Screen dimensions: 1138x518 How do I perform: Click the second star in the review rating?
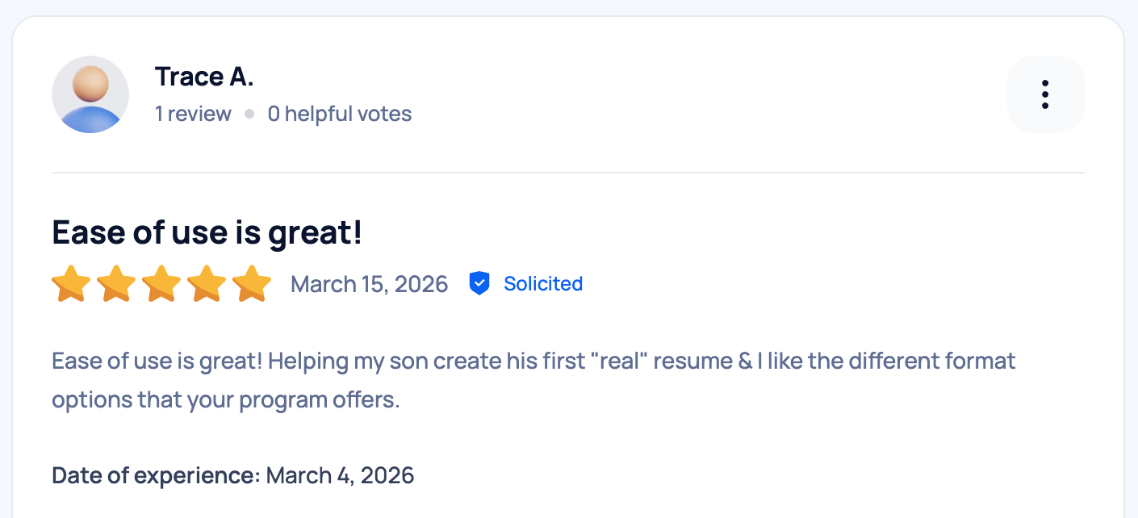116,283
